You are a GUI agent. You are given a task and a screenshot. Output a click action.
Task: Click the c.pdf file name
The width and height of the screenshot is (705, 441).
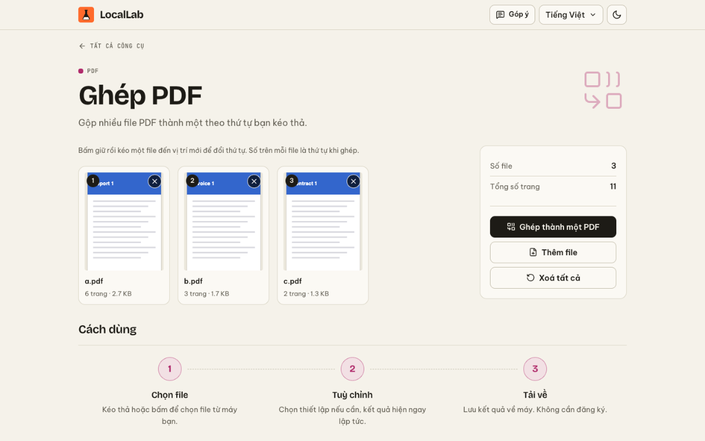(293, 281)
